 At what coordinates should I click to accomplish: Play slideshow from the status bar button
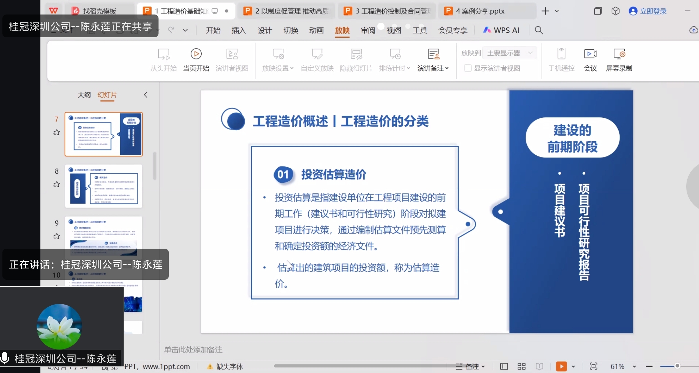tap(561, 366)
